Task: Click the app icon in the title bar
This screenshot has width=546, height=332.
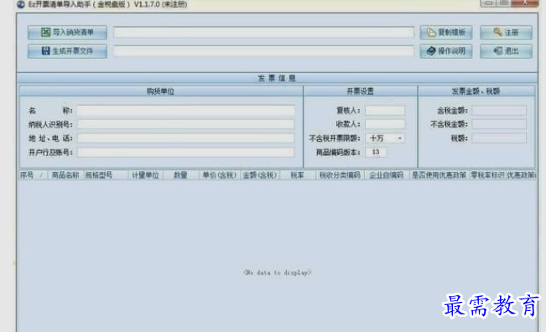Action: coord(21,4)
